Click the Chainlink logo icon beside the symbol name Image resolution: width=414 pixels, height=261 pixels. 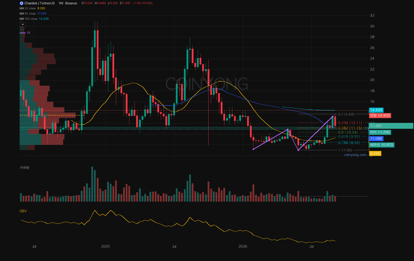[x=21, y=3]
